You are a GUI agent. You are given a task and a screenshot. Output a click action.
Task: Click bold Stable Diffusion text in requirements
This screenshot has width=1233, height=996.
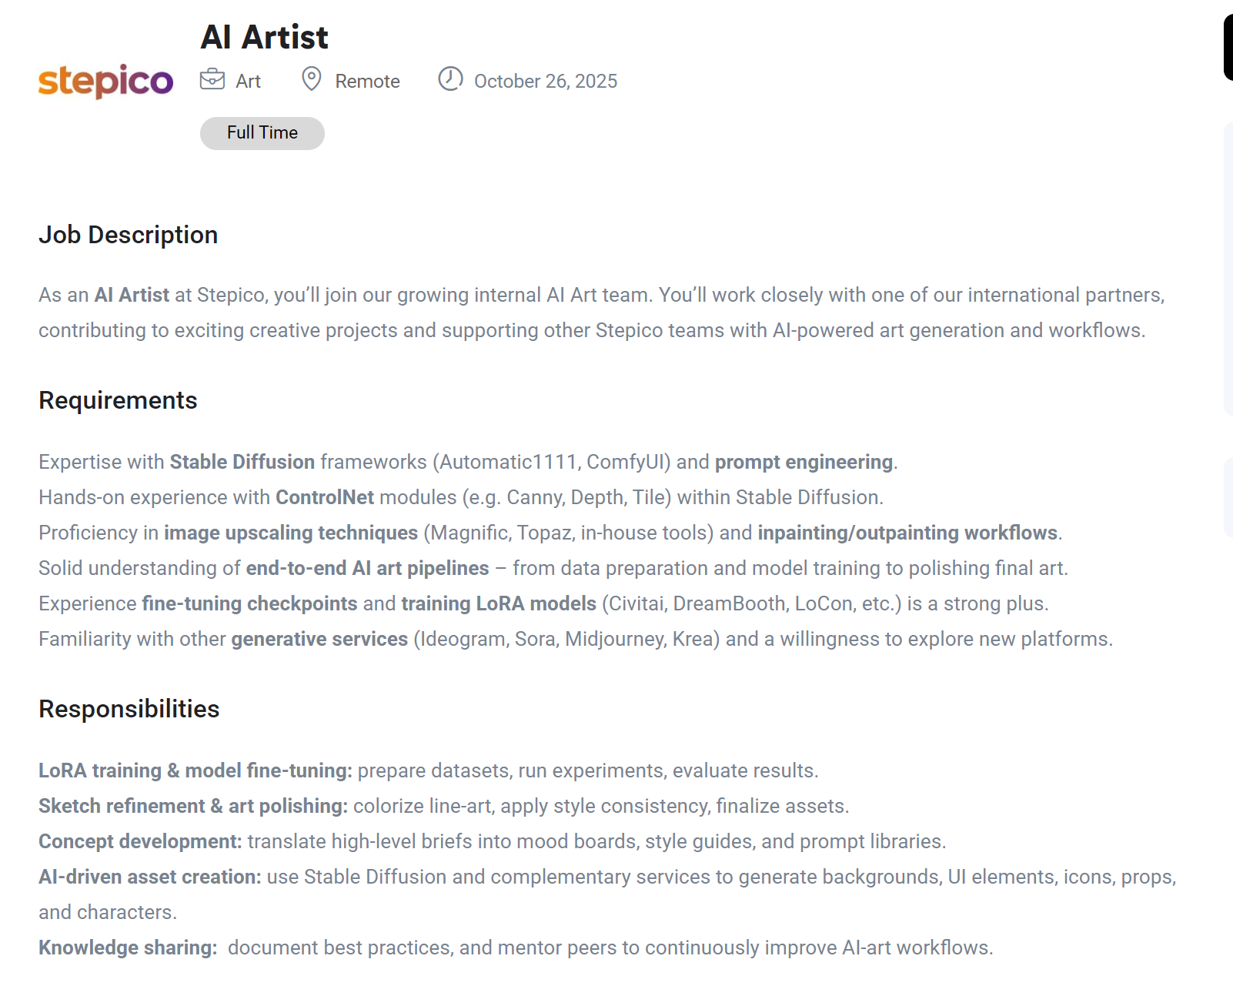point(242,462)
